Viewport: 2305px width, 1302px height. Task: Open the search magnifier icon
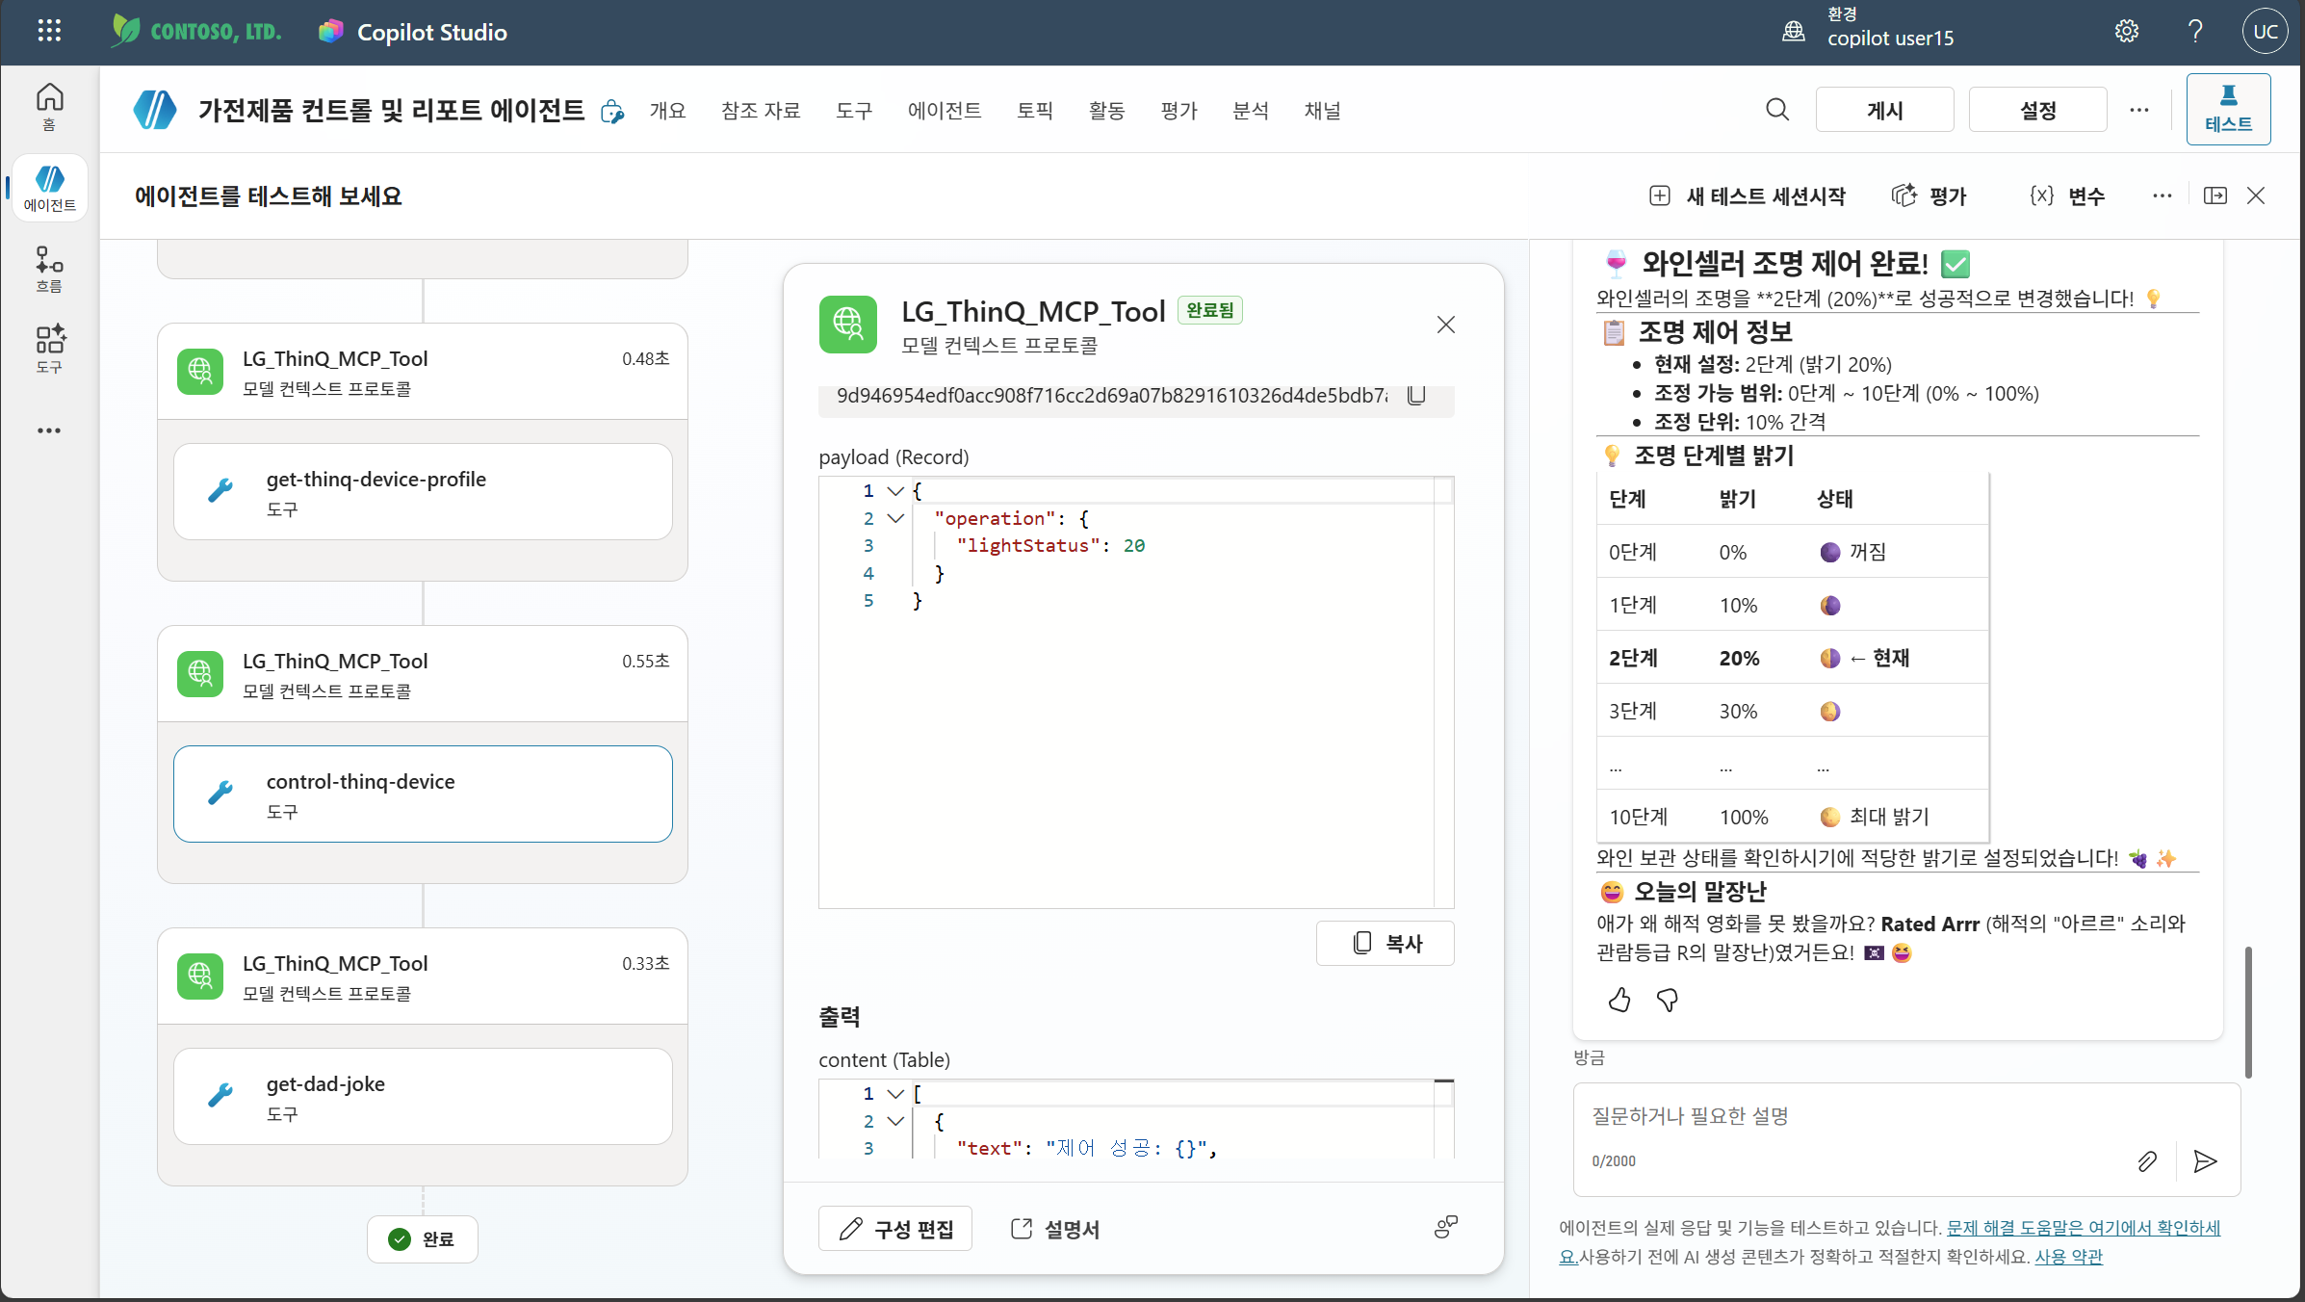click(x=1777, y=110)
